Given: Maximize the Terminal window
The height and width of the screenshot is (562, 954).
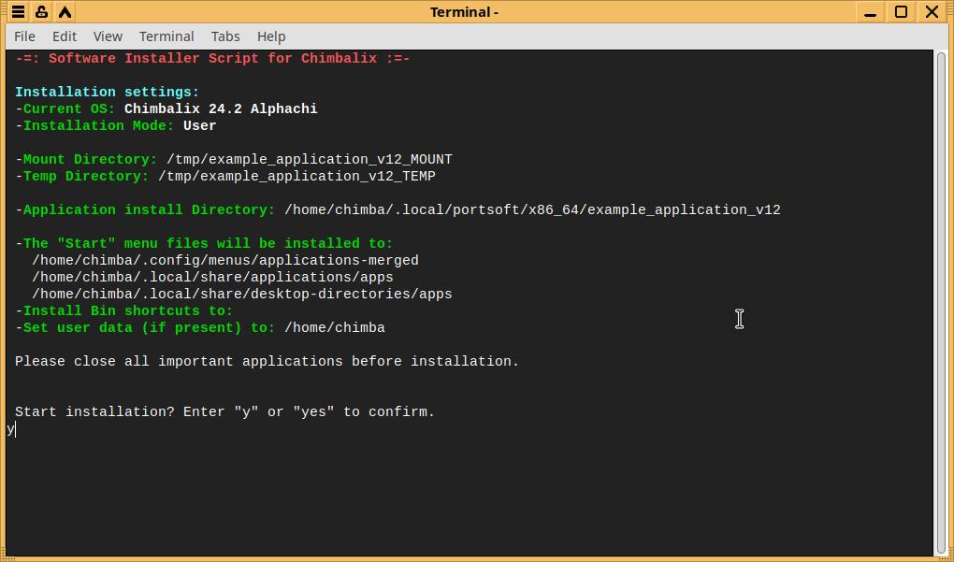Looking at the screenshot, I should [901, 12].
